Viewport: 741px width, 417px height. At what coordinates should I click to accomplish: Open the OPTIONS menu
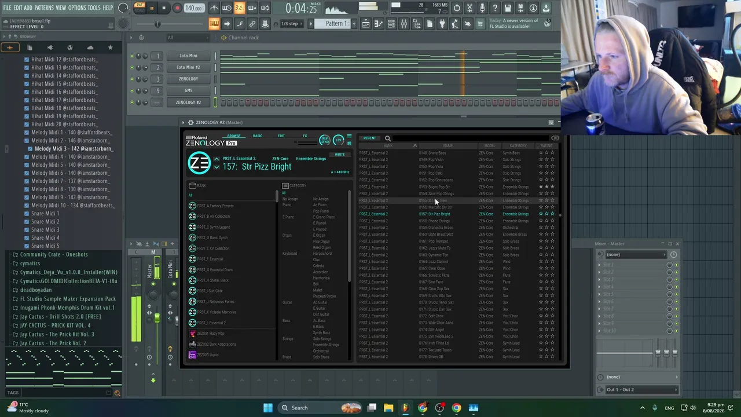point(77,8)
